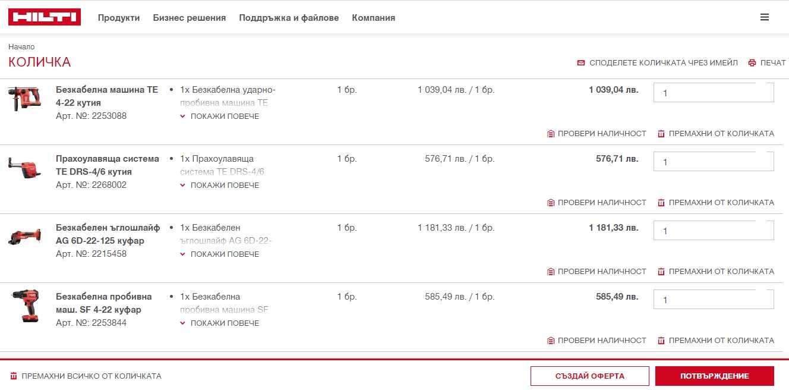Click Премахни от количката for AG 6D-22-125 grinder
789x390 pixels.
pyautogui.click(x=721, y=272)
